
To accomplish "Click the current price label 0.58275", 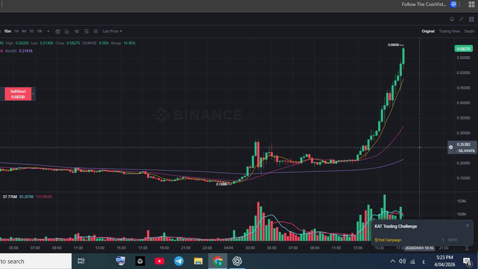I will [464, 49].
